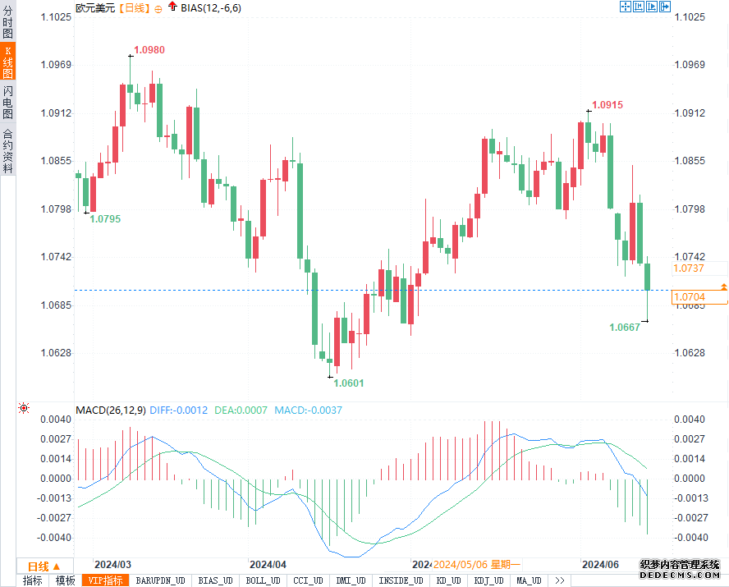Image resolution: width=729 pixels, height=587 pixels.
Task: Click the red up-arrow indicator icon
Action: click(x=172, y=6)
